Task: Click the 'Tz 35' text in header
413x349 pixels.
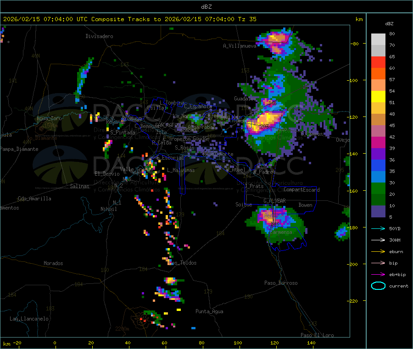Action: [247, 19]
